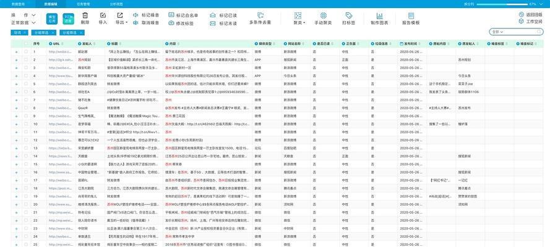Click the 取消噪音 speaker icon

135,23
